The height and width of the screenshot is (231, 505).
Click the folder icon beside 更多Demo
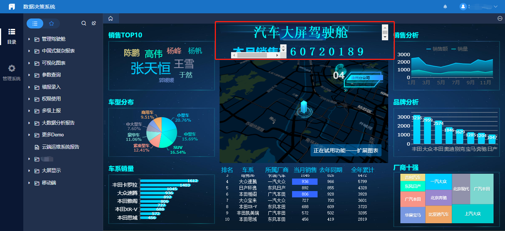[x=37, y=135]
